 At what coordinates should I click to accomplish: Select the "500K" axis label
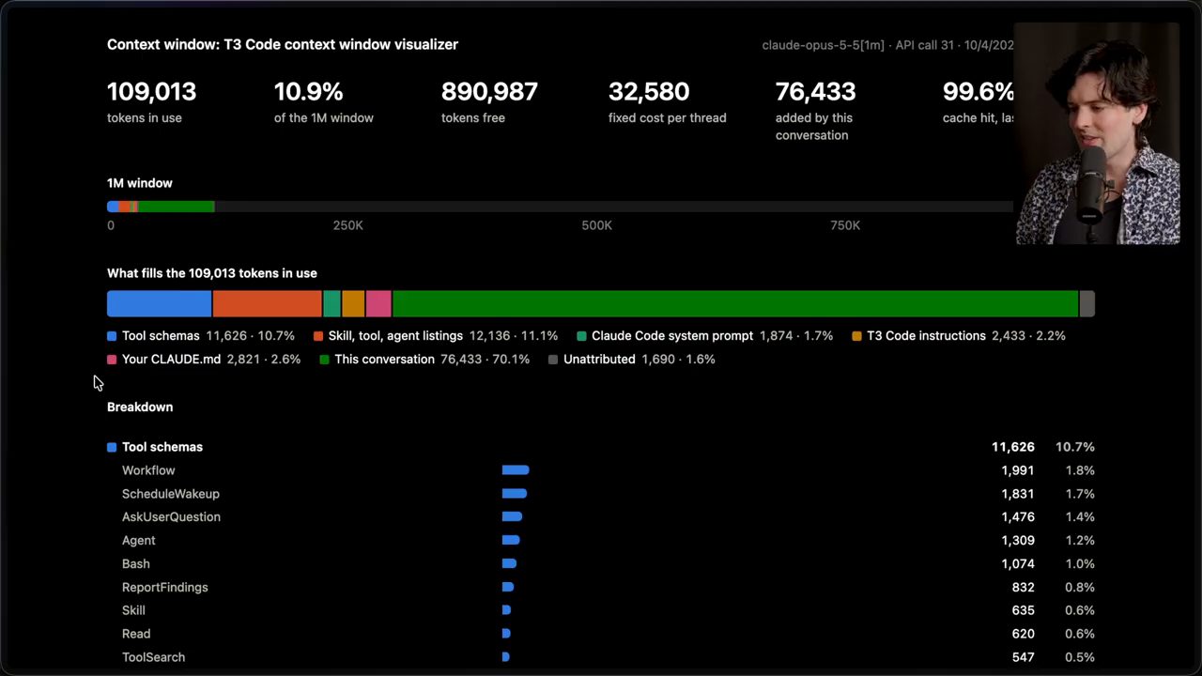pyautogui.click(x=597, y=225)
